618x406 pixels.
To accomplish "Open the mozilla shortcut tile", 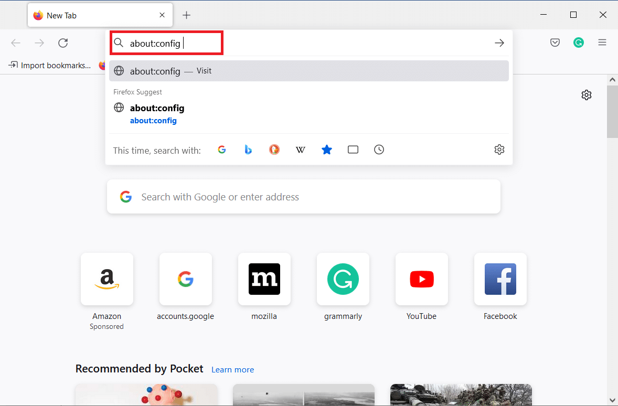I will point(264,279).
